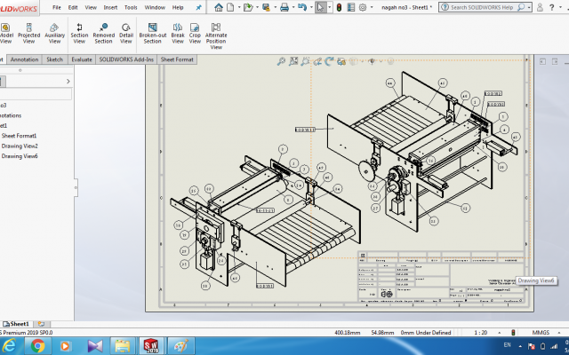Click the 1 : 20 sheet scale
This screenshot has height=355, width=569.
481,333
